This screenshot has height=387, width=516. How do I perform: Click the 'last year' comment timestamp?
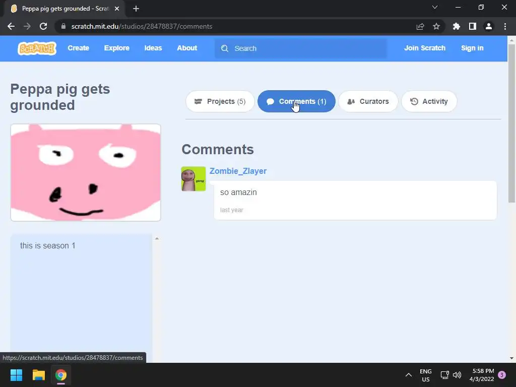[x=231, y=210]
